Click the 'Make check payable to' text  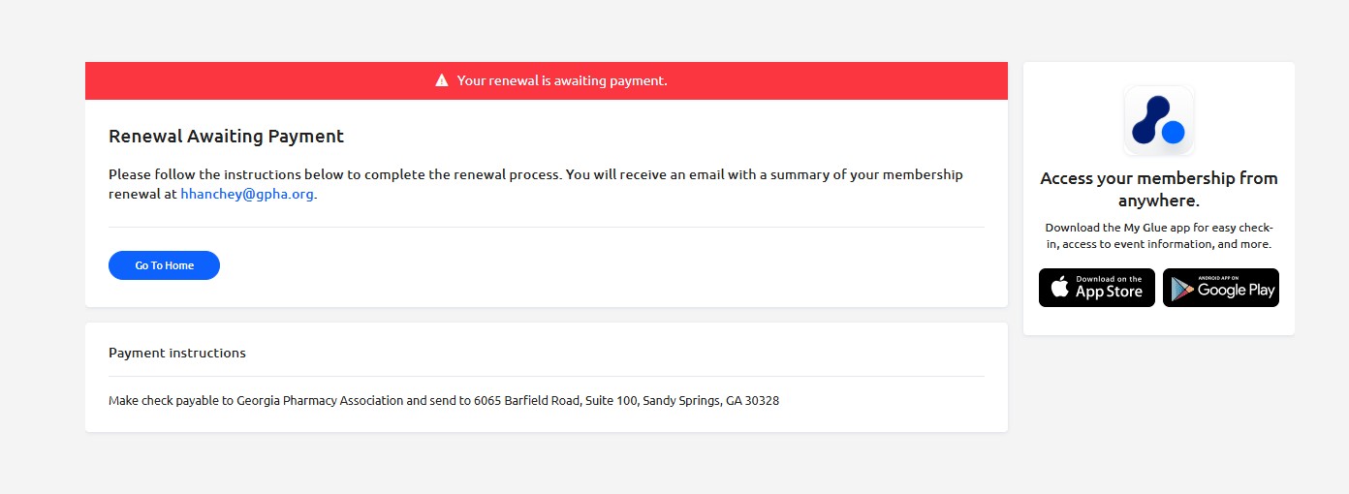171,400
